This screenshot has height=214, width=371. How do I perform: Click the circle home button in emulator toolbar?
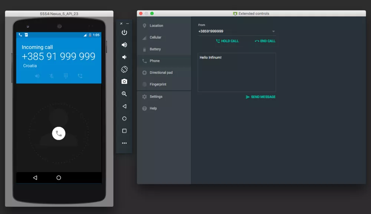124,119
